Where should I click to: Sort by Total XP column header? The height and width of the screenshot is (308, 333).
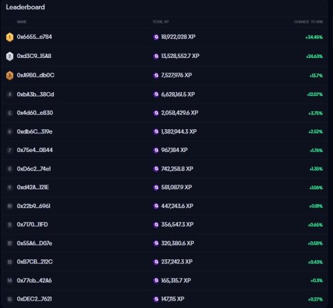[x=161, y=22]
